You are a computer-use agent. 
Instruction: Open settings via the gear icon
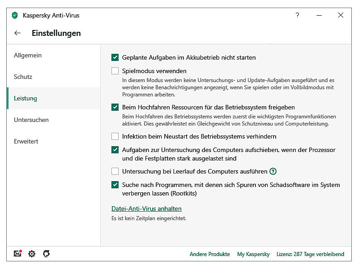tap(32, 254)
